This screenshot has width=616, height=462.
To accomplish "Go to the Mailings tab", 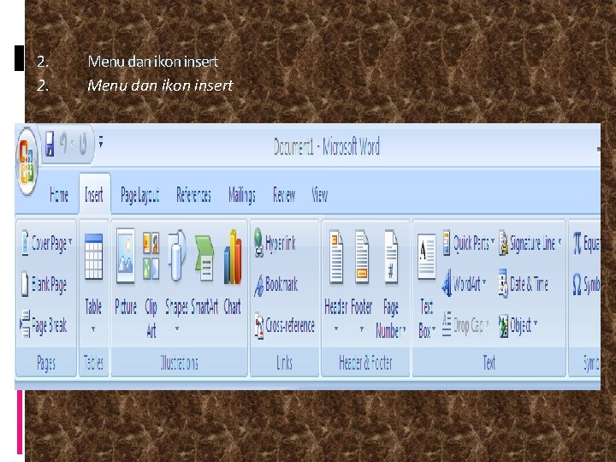I will pos(242,195).
